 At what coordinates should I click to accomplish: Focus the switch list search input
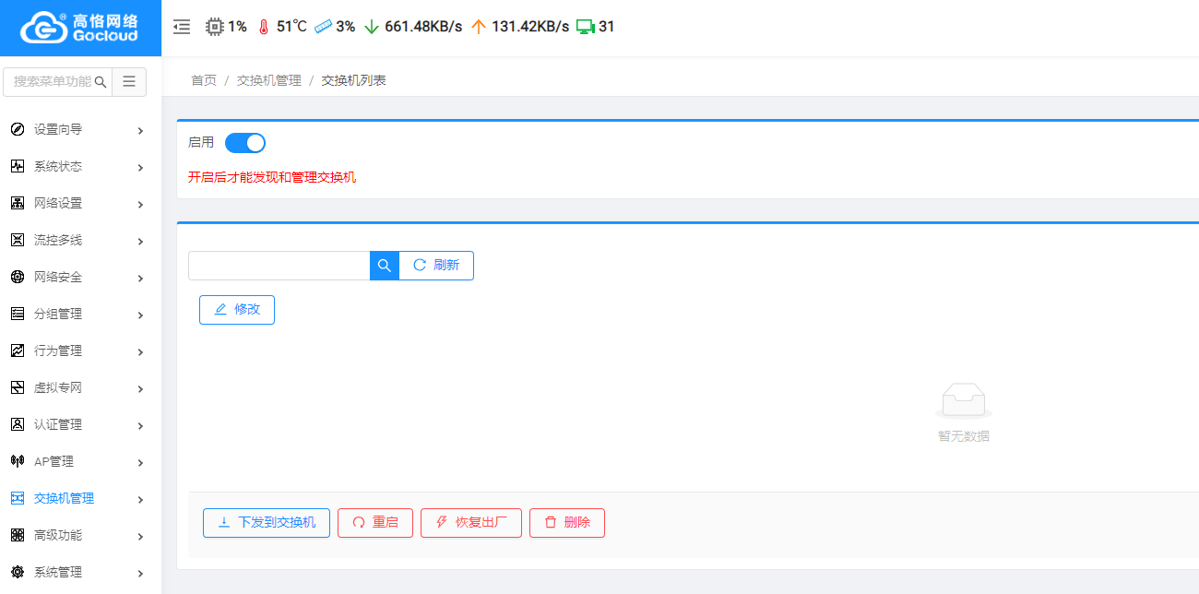[279, 266]
